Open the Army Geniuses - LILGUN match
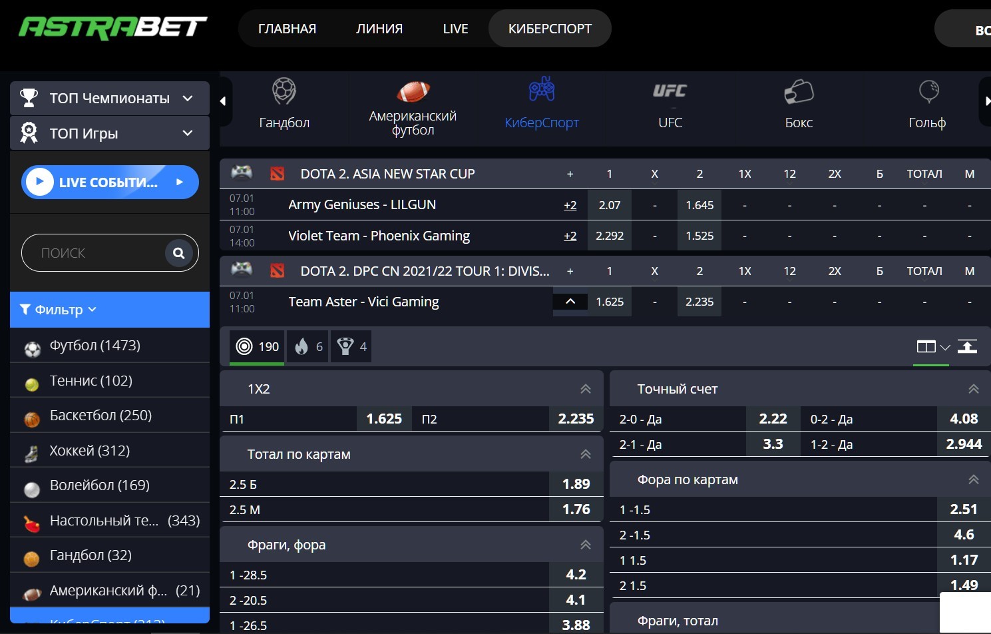This screenshot has width=991, height=634. 362,204
